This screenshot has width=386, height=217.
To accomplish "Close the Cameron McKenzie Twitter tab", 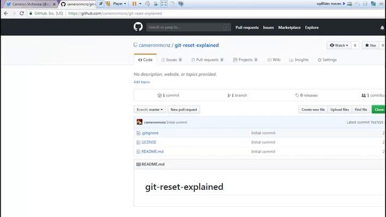I will pyautogui.click(x=54, y=4).
